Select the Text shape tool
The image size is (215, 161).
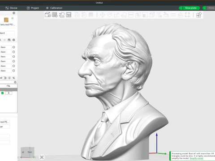159,15
